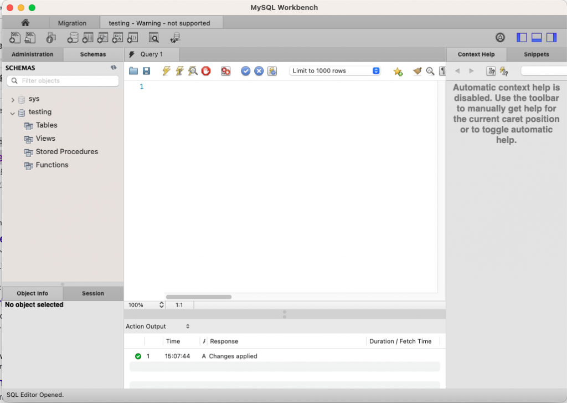Expand the sys schema
The width and height of the screenshot is (567, 403).
click(x=13, y=100)
